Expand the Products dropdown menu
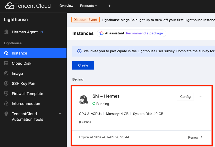This screenshot has width=215, height=147. pos(88,6)
